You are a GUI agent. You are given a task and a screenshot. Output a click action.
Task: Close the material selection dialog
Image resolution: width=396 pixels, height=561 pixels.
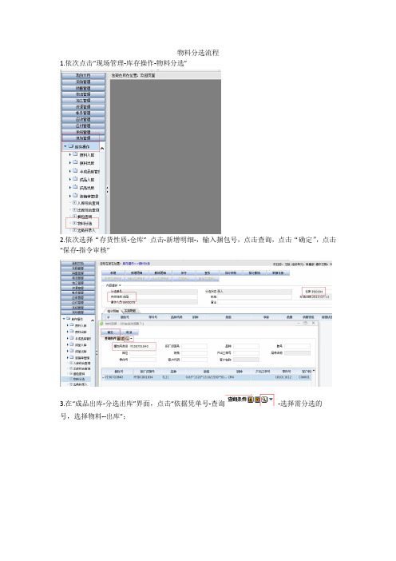click(314, 323)
